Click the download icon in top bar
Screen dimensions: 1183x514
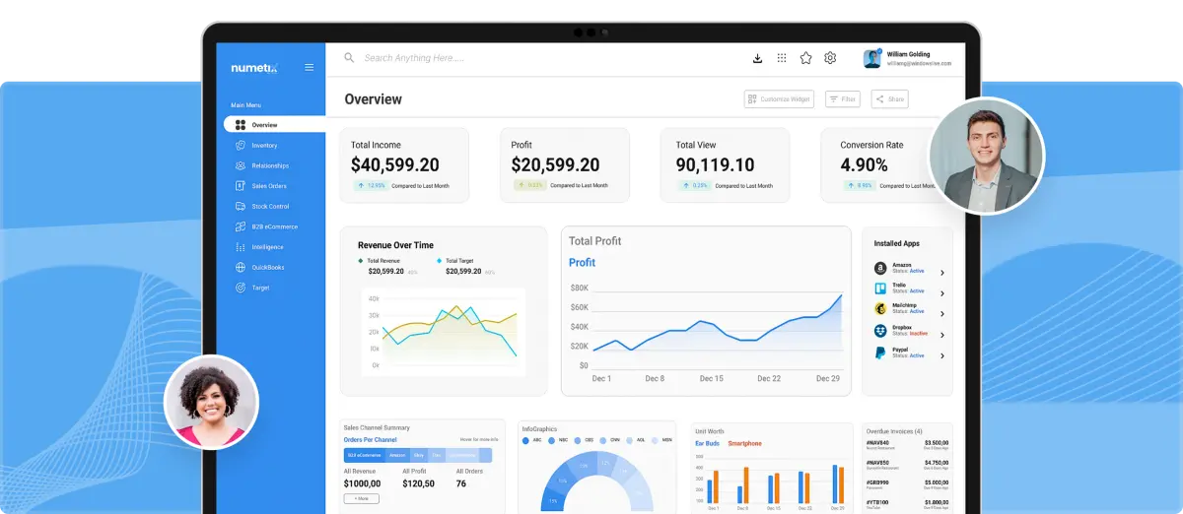(757, 58)
